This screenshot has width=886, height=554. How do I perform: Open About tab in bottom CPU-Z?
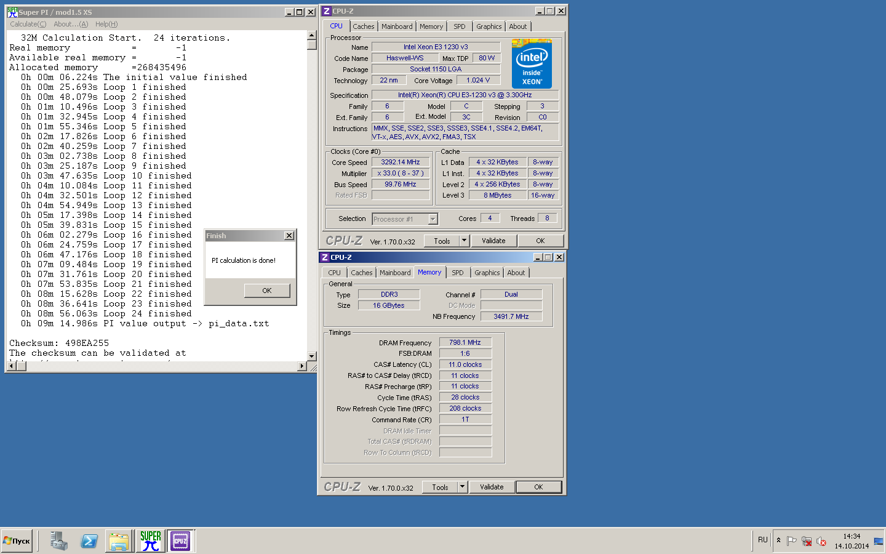516,273
